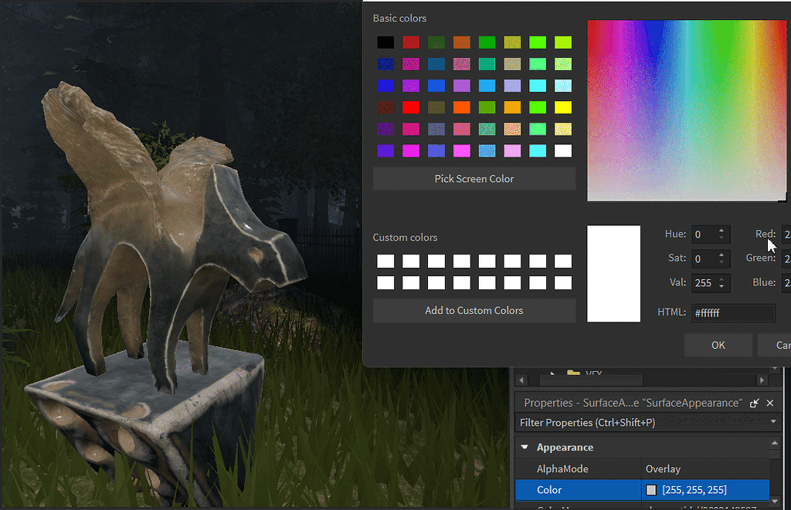Click the left scroll arrow above Properties

coord(521,380)
